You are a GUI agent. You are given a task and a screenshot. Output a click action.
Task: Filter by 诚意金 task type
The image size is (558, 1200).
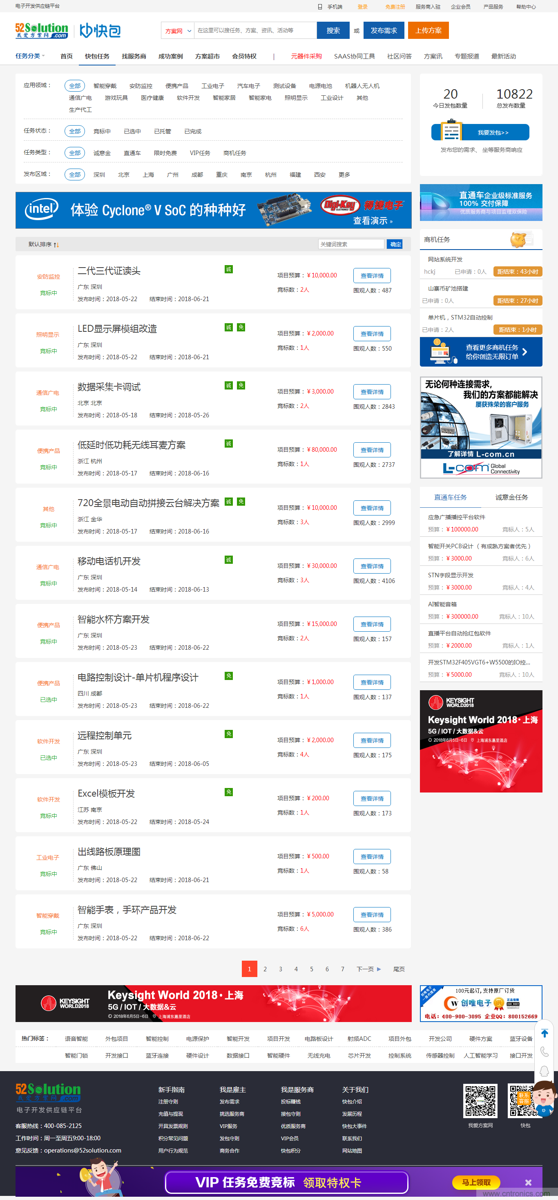pos(102,153)
